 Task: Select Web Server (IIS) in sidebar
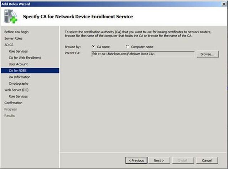16,90
